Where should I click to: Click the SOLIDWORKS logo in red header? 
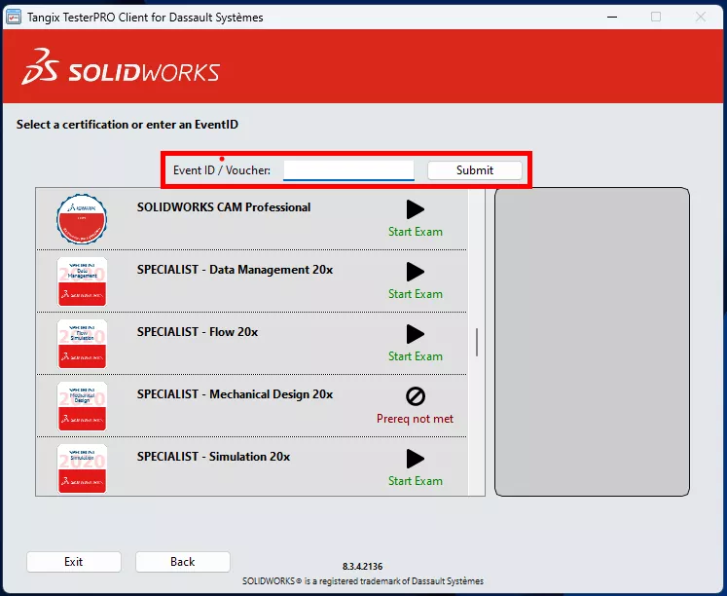tap(121, 71)
